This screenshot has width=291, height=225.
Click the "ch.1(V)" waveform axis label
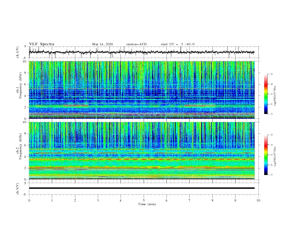click(x=18, y=52)
